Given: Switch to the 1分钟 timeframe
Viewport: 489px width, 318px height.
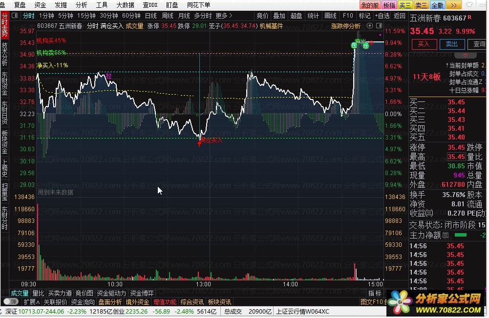Looking at the screenshot, I should (46, 16).
